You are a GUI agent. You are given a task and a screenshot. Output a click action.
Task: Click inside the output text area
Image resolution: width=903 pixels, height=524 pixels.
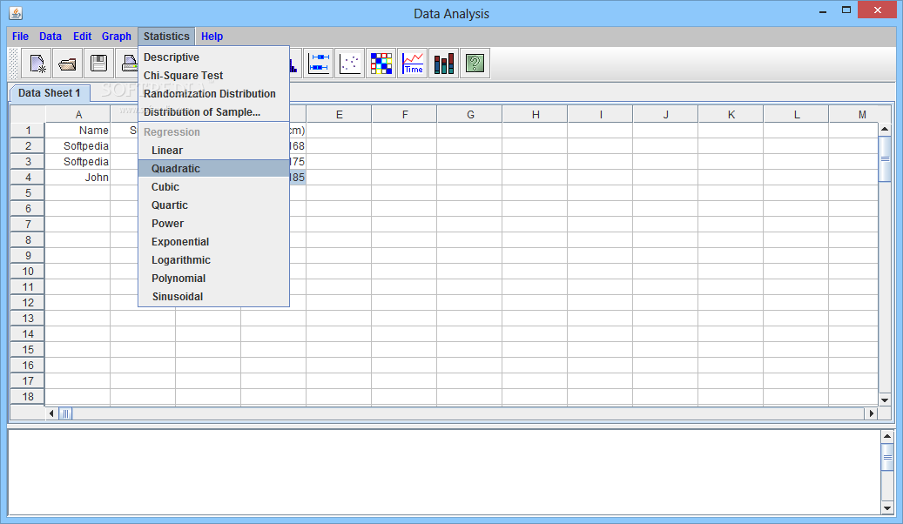[444, 472]
